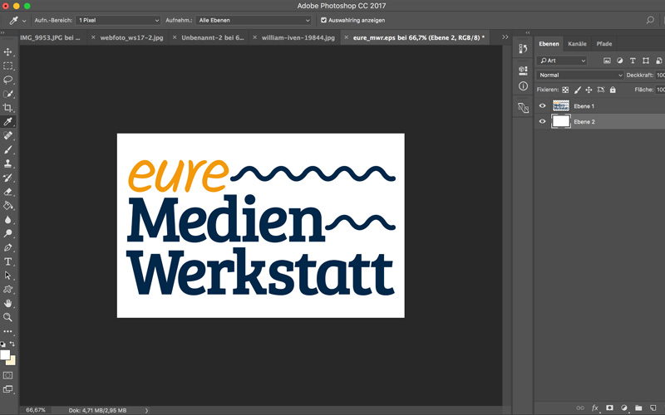Viewport: 665px width, 415px height.
Task: Toggle lock transparent pixels
Action: point(565,90)
